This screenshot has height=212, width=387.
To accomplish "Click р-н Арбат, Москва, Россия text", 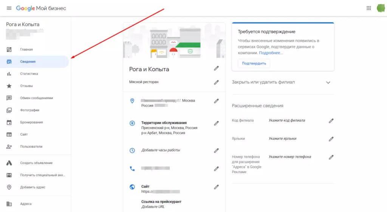I will tap(163, 133).
